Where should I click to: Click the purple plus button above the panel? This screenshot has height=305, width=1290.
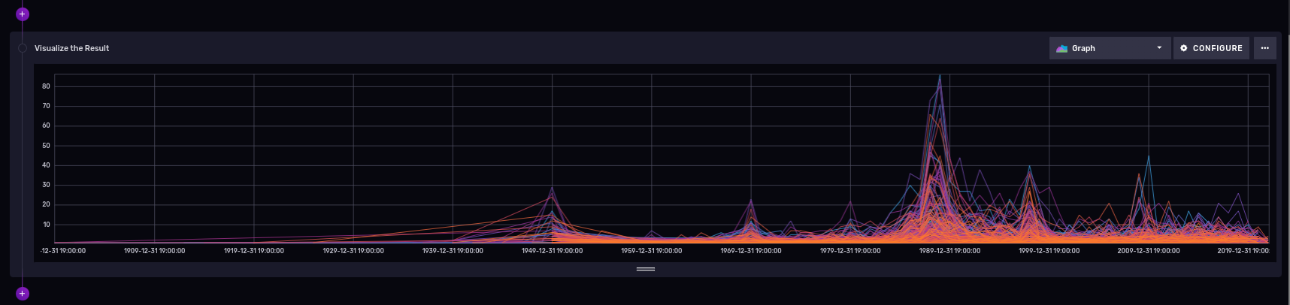[x=23, y=14]
